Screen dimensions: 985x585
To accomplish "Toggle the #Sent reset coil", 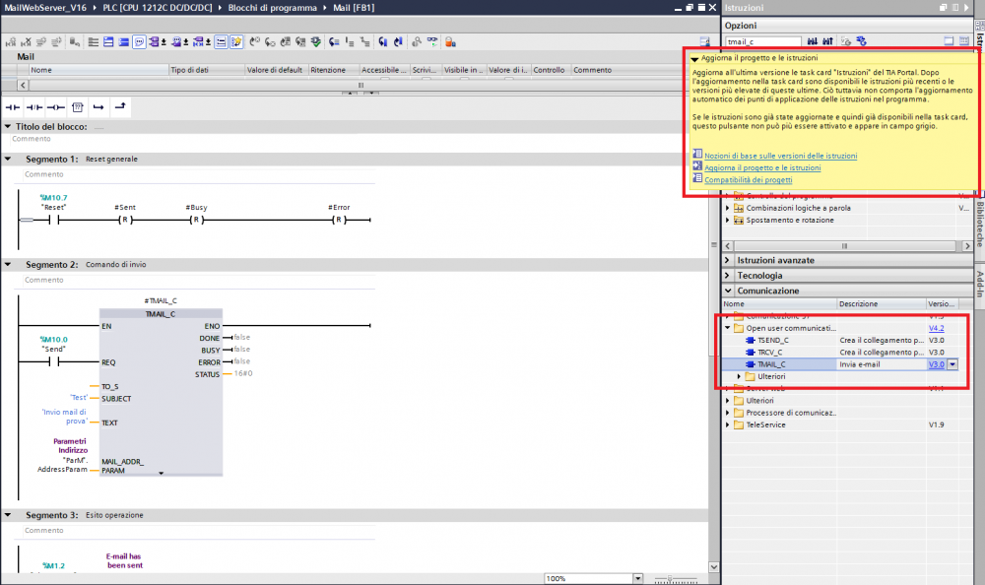I will (125, 219).
